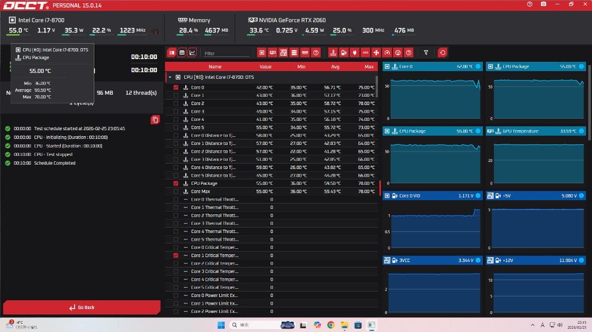
Task: Sort table by the Min column
Action: coord(301,67)
